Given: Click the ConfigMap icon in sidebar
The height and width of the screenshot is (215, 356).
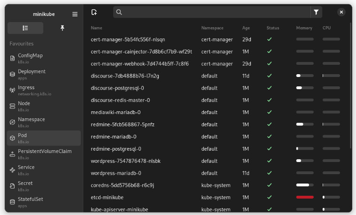Looking at the screenshot, I should pos(13,58).
